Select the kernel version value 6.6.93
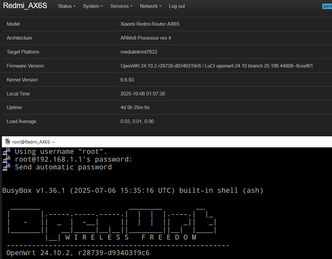332x259 pixels. tap(127, 80)
